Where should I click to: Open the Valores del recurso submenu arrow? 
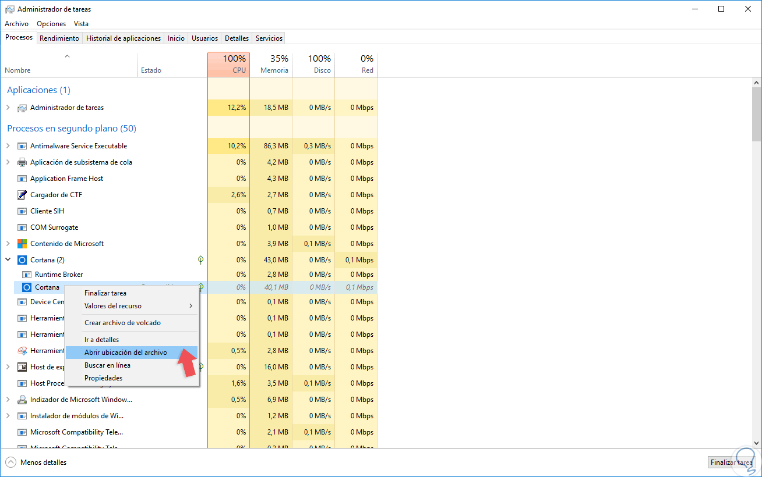pos(191,306)
